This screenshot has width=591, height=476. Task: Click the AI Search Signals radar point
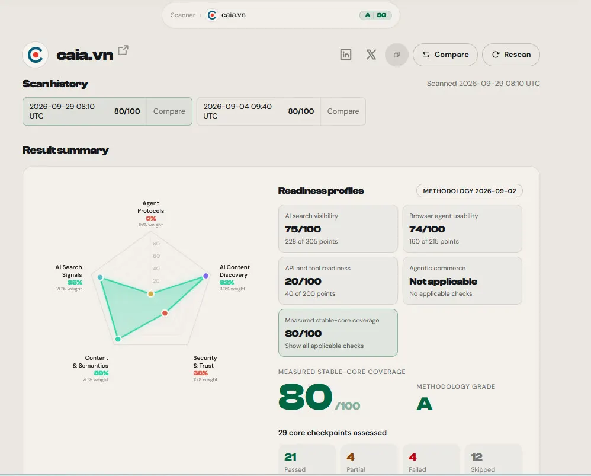pyautogui.click(x=100, y=277)
